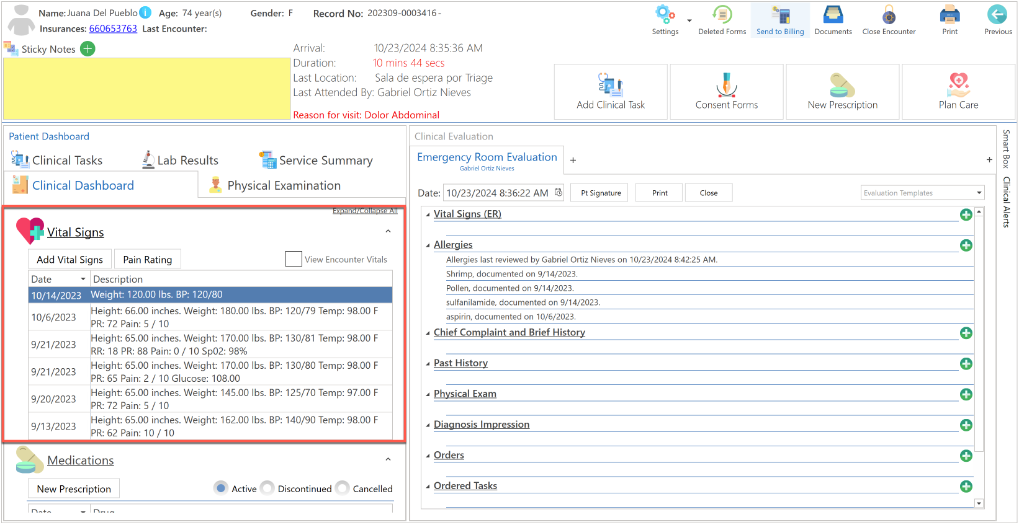Image resolution: width=1019 pixels, height=525 pixels.
Task: Select the Cancelled medications radio button
Action: tap(343, 488)
